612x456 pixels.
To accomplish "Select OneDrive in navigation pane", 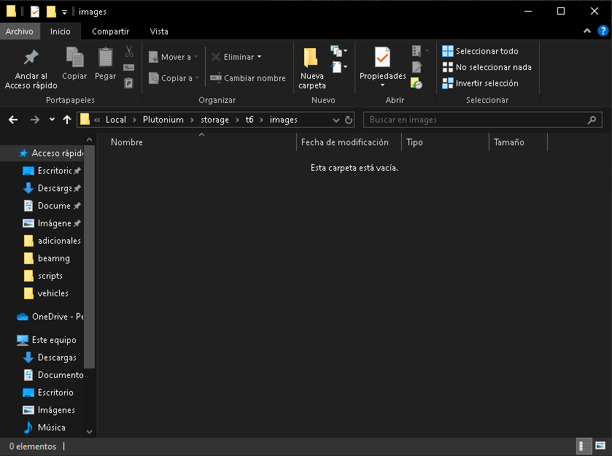I will click(50, 317).
